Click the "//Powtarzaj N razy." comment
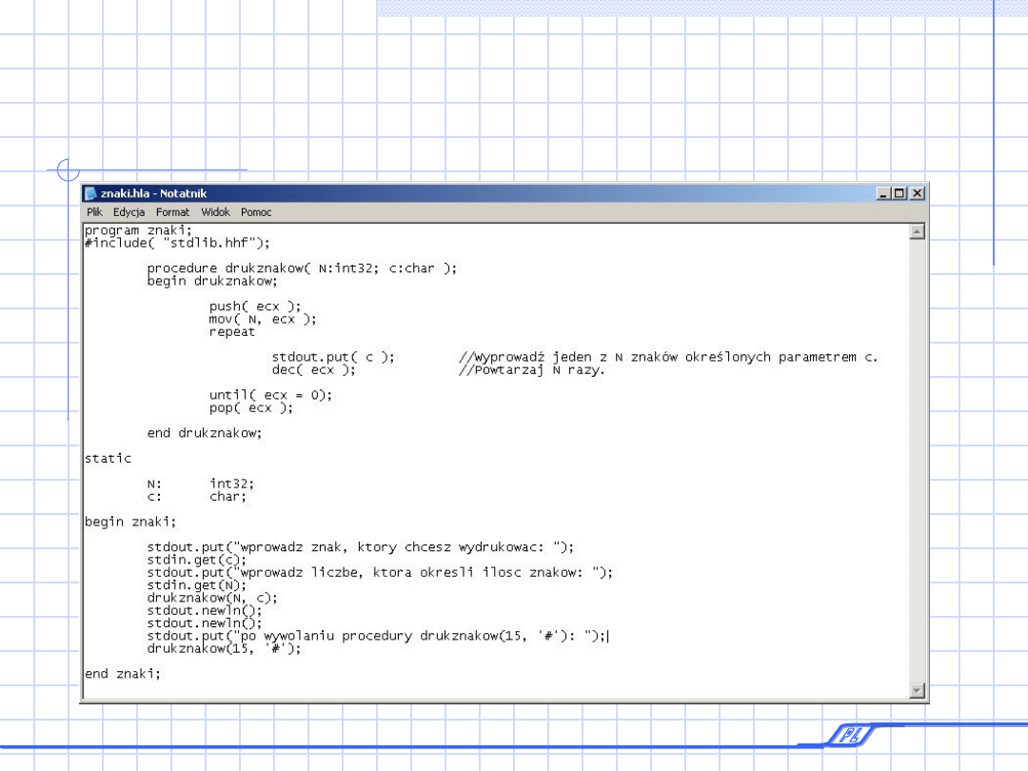Viewport: 1028px width, 771px height. point(532,370)
